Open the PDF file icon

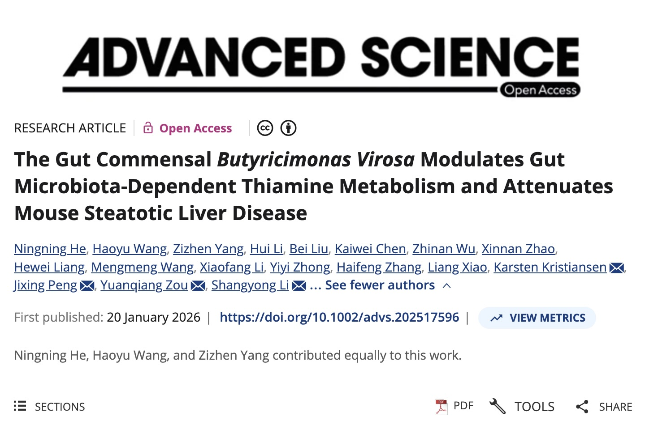pos(441,407)
